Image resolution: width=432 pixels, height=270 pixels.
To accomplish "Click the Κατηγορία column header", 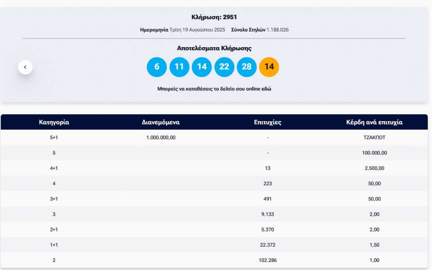I will (x=54, y=122).
